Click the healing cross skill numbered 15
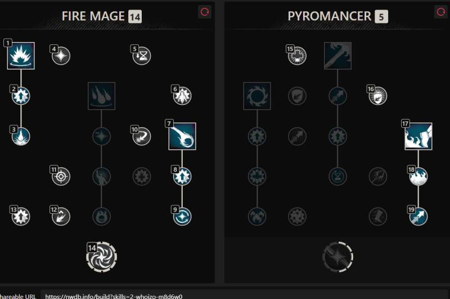450x299 pixels. coord(298,56)
